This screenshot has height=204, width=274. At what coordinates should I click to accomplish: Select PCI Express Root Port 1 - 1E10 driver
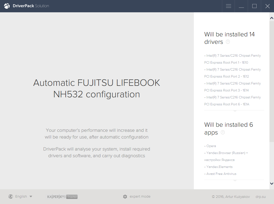(233, 59)
